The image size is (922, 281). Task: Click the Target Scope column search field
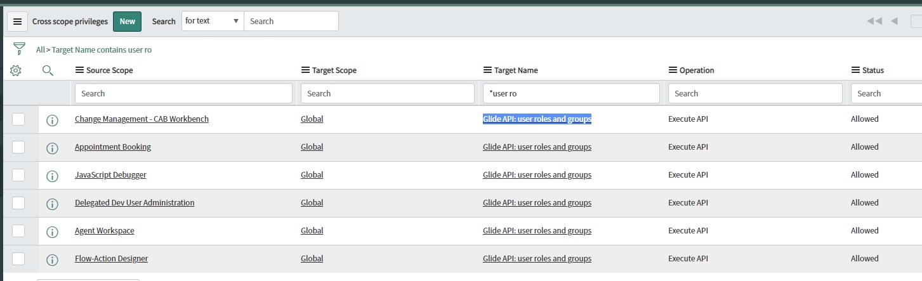387,93
